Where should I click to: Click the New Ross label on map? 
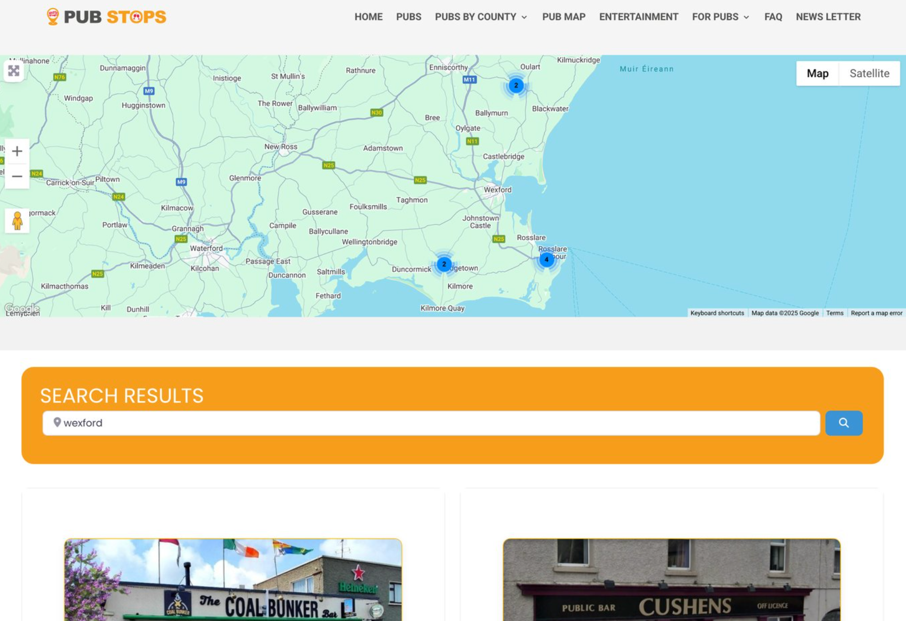[x=281, y=147]
